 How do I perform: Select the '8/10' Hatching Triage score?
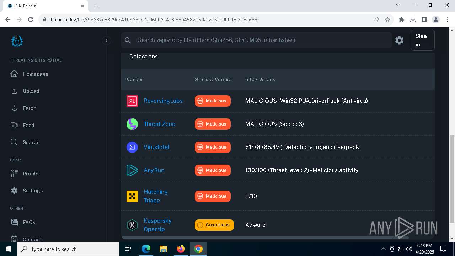pyautogui.click(x=251, y=196)
